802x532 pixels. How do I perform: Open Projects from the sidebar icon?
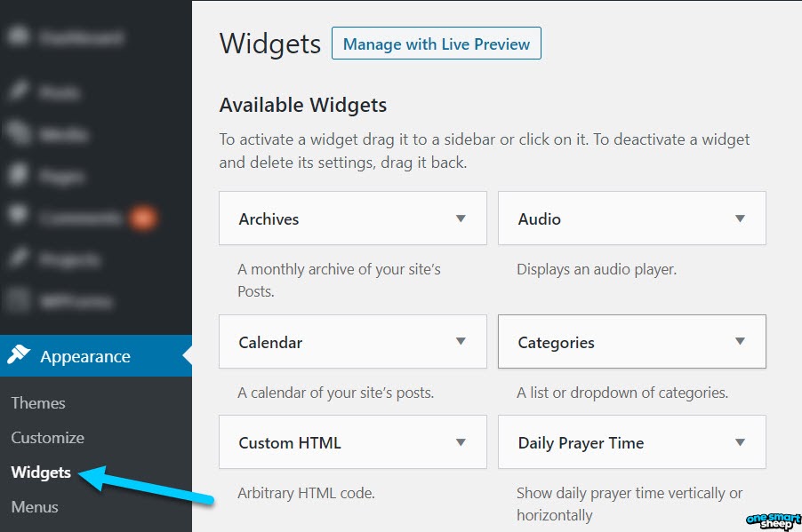[18, 259]
